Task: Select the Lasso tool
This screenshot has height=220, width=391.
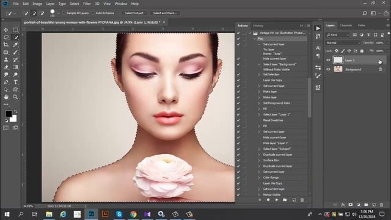Action: point(6,37)
